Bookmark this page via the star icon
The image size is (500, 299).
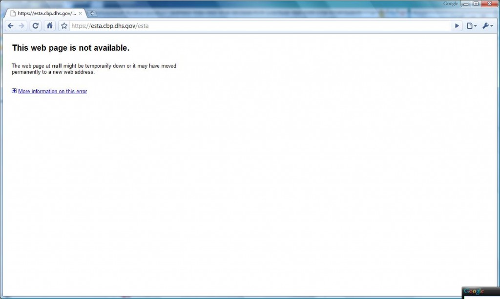click(63, 25)
